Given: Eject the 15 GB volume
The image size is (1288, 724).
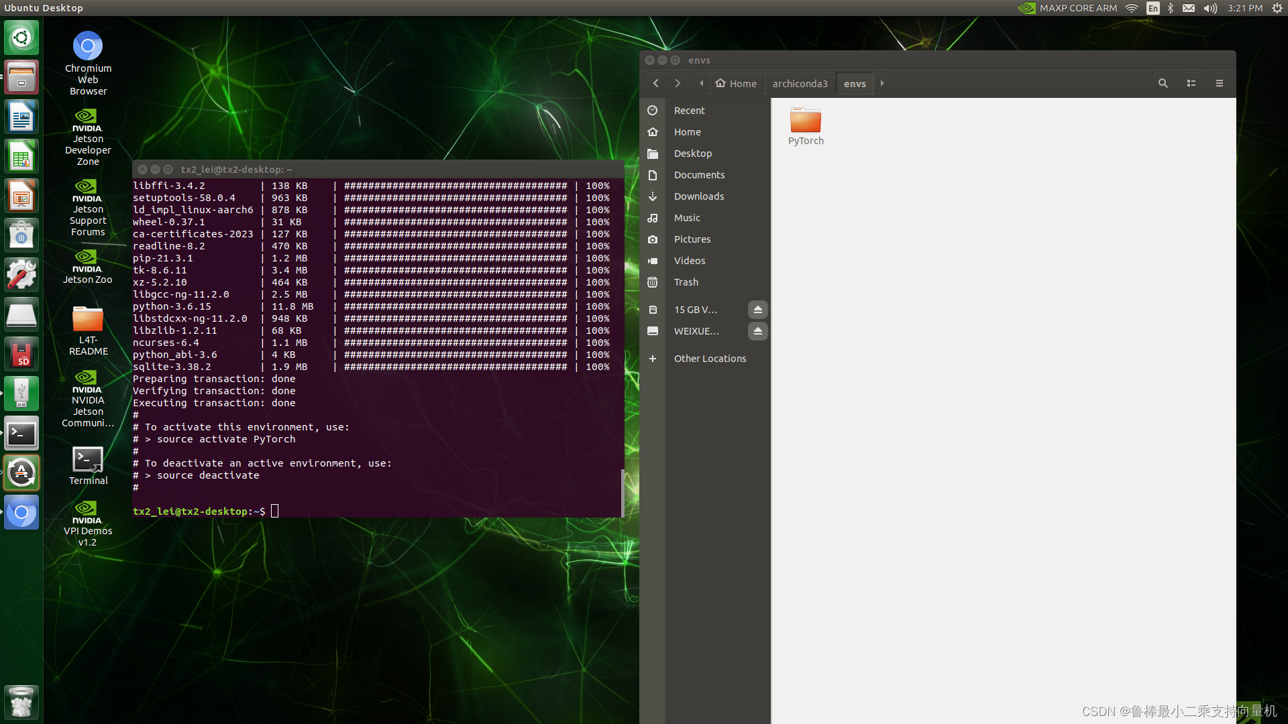Looking at the screenshot, I should (x=757, y=309).
